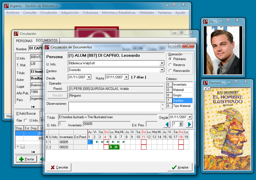Click the small scroll arrows in book cover window
This screenshot has height=180, width=256.
(207, 89)
